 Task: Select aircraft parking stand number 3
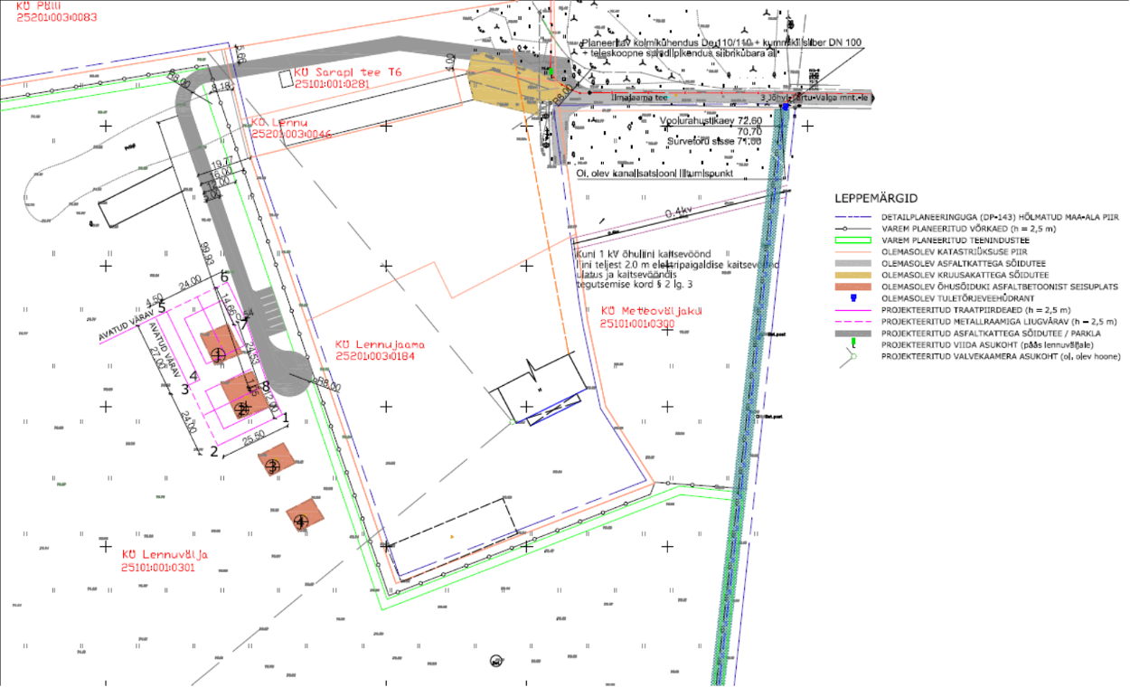click(273, 466)
